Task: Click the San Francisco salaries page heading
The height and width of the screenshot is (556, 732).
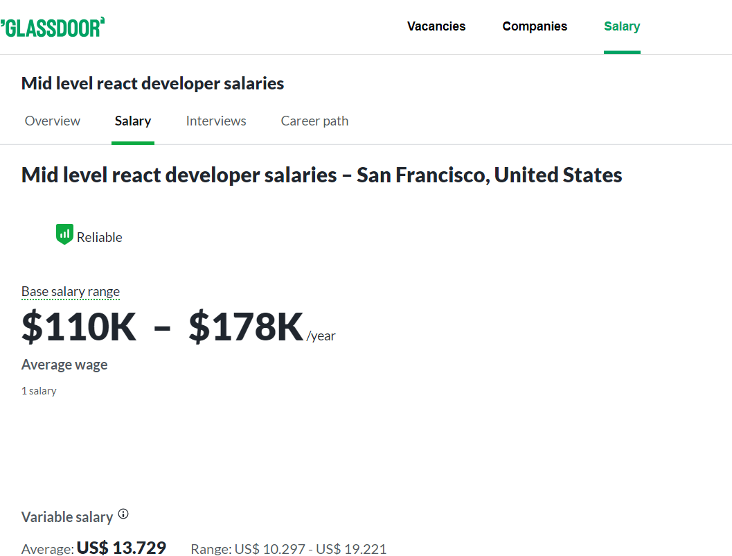Action: tap(321, 175)
